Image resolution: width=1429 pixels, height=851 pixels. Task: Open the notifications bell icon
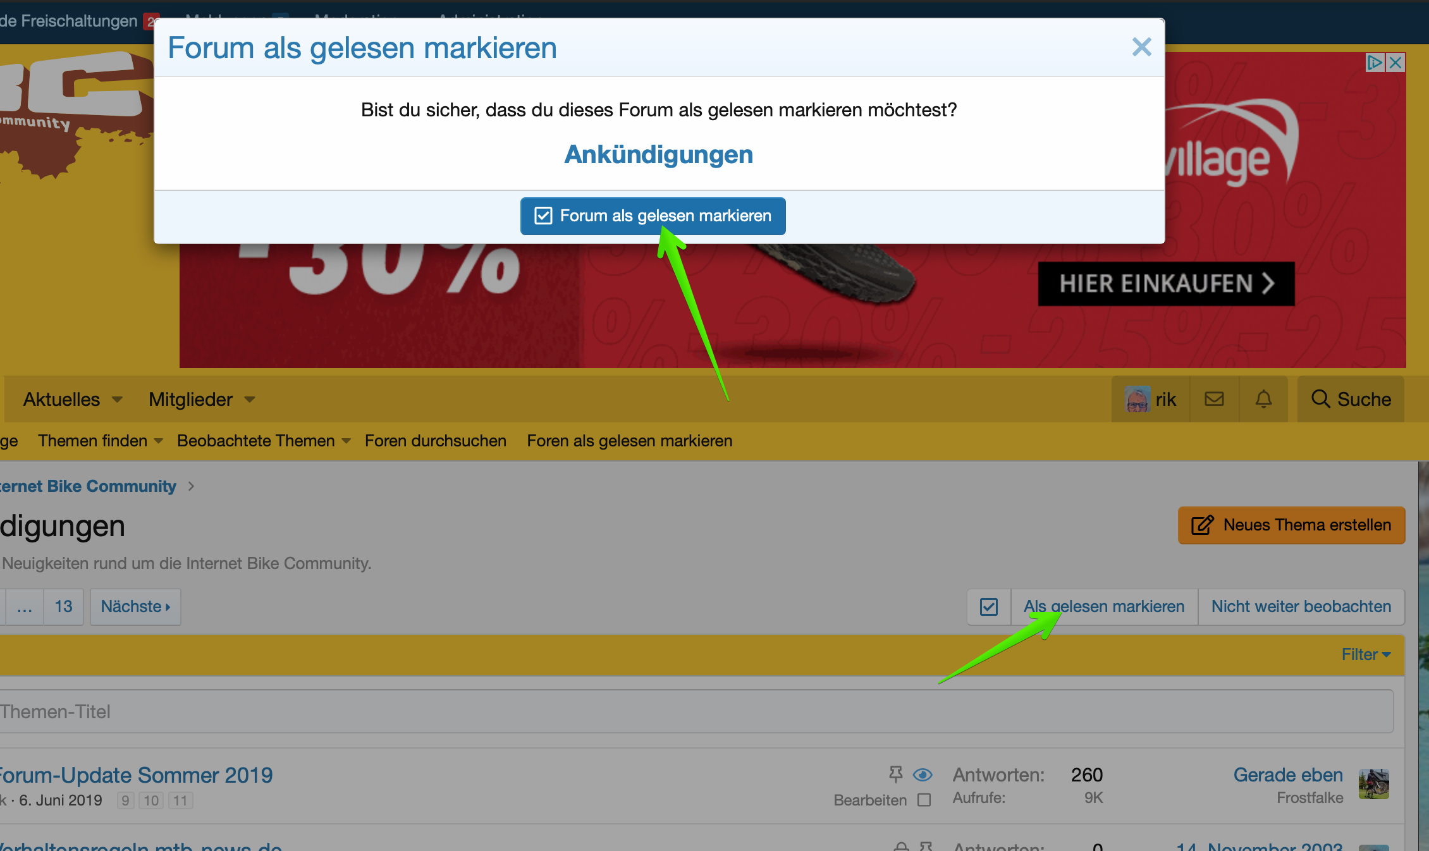click(1263, 399)
